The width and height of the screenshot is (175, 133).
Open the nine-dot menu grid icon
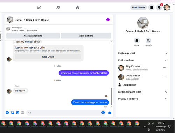(151, 7)
